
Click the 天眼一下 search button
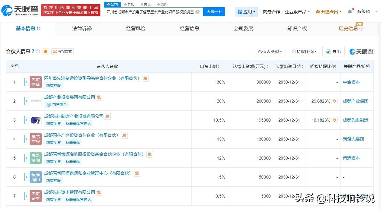point(214,12)
